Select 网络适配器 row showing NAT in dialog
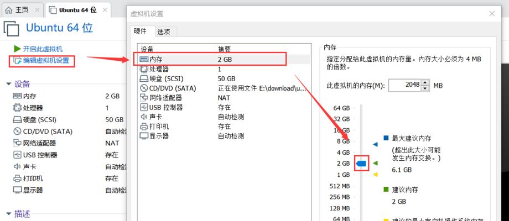The image size is (509, 221). pos(224,98)
